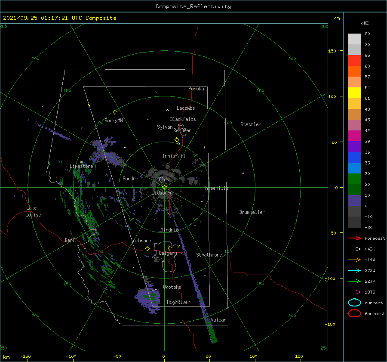Click the ThreeHills town label
This screenshot has width=387, height=362.
[x=215, y=188]
